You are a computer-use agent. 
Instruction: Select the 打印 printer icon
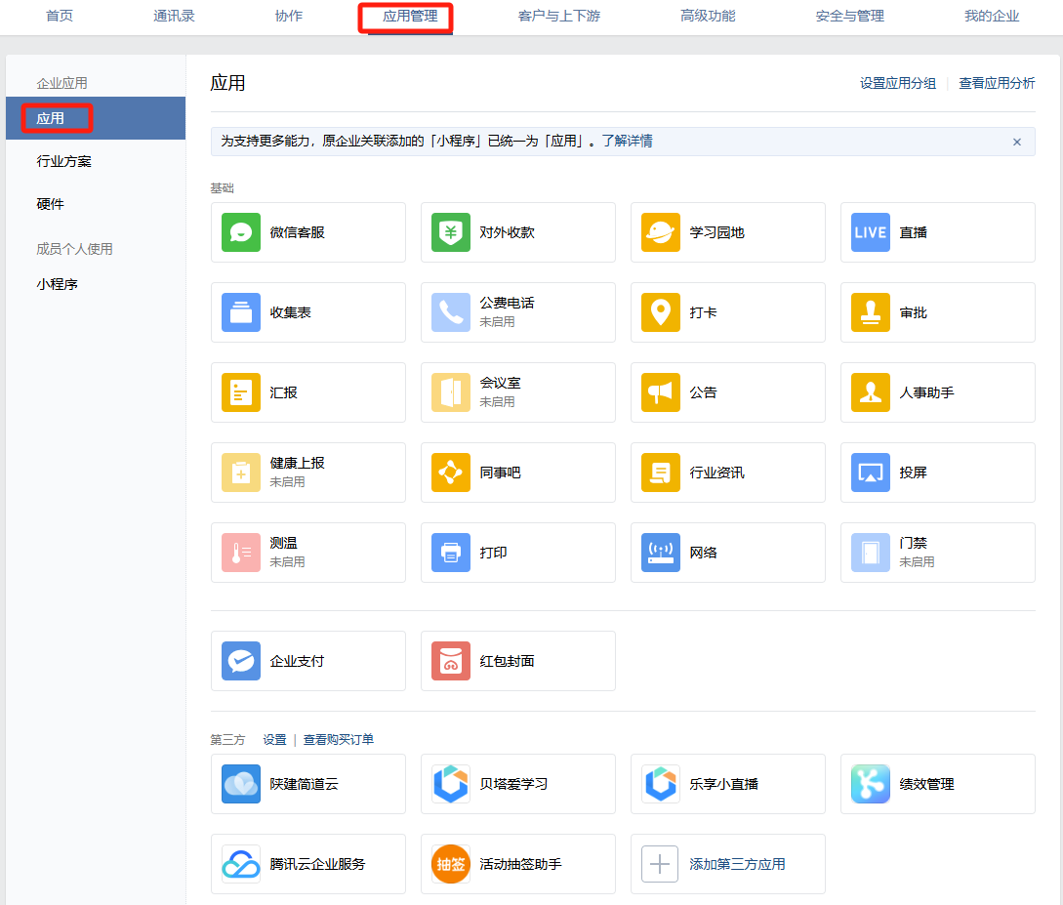(x=451, y=553)
